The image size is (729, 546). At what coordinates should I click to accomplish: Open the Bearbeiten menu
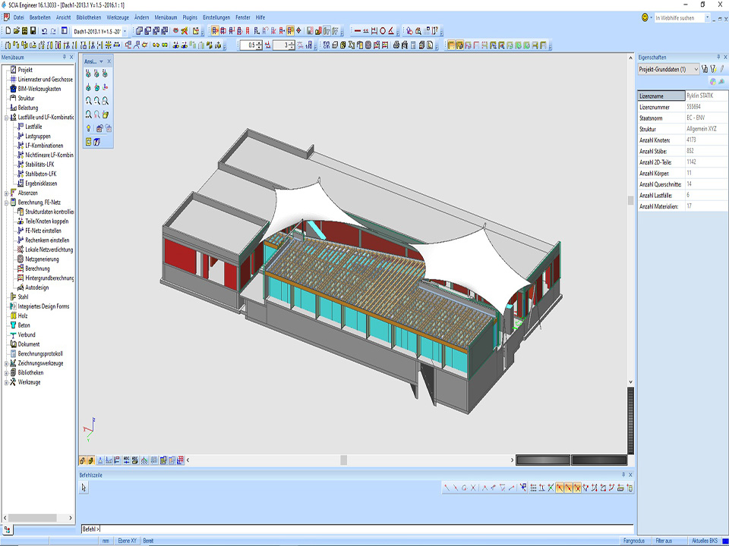39,17
